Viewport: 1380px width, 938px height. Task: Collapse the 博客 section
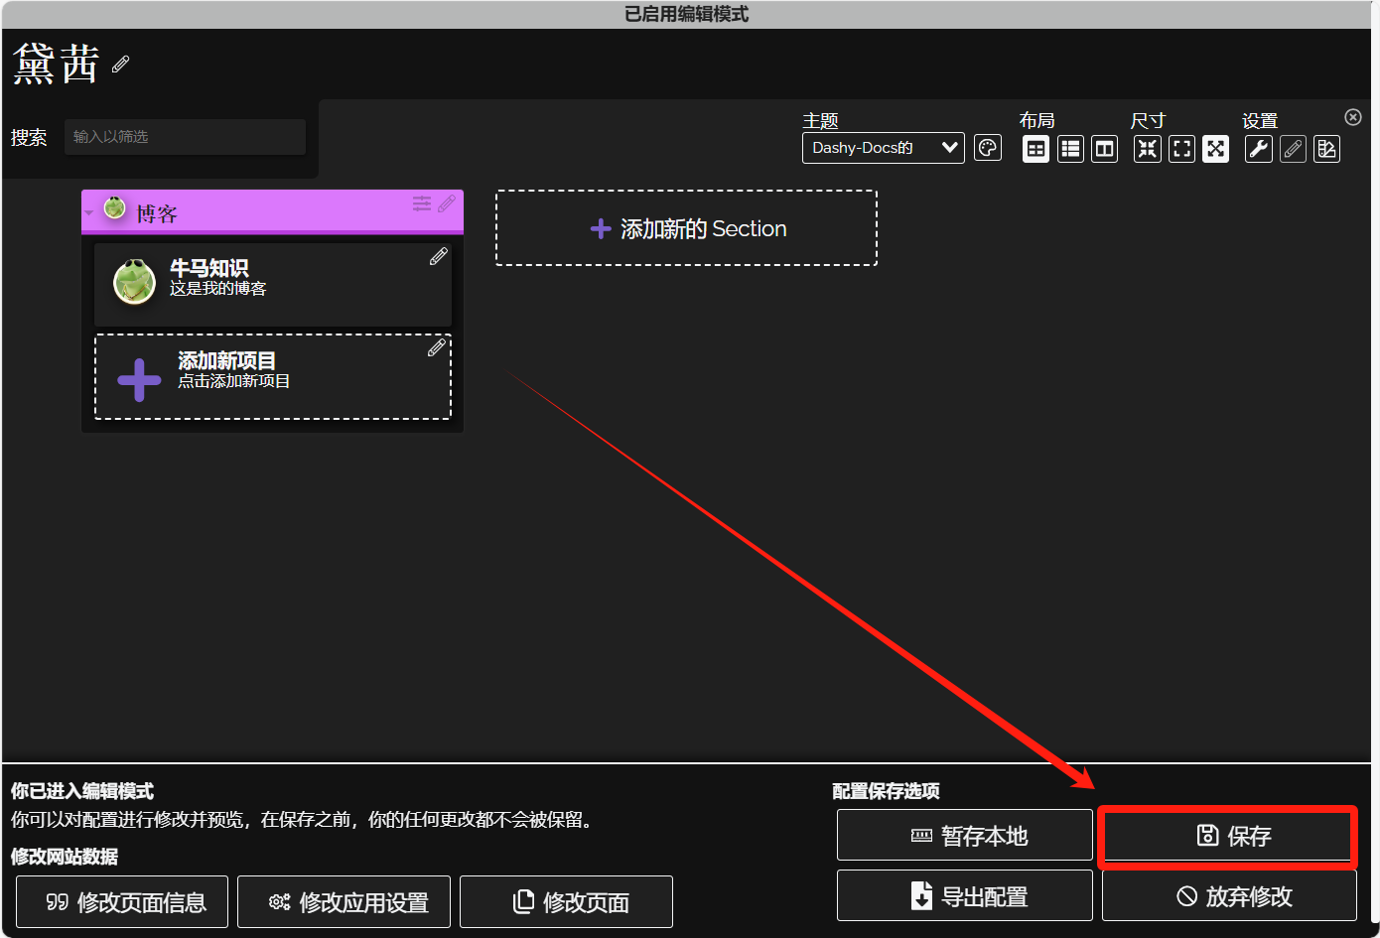pos(88,213)
